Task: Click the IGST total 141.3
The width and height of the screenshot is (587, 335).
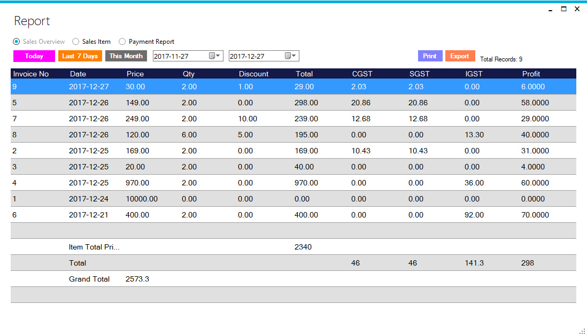Action: [474, 263]
